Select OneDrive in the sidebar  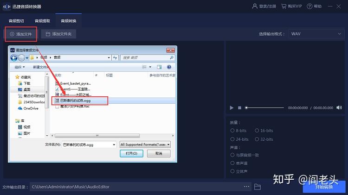click(28, 108)
